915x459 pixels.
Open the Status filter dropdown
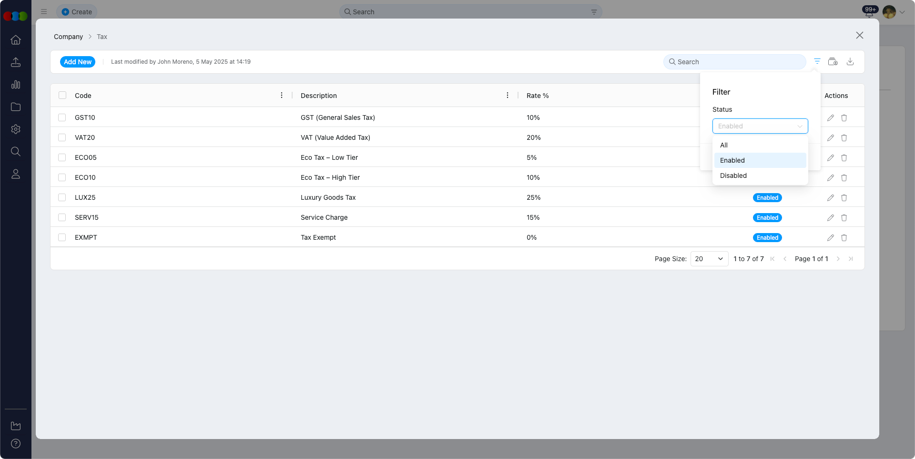coord(760,126)
